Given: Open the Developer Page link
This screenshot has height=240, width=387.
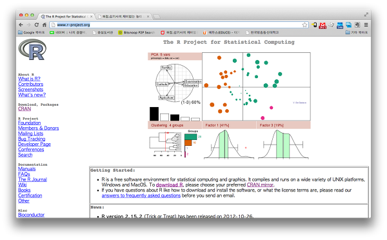Looking at the screenshot, I should coord(34,145).
